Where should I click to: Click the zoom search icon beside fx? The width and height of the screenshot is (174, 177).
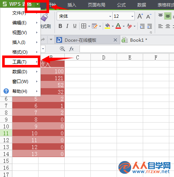pos(62,49)
